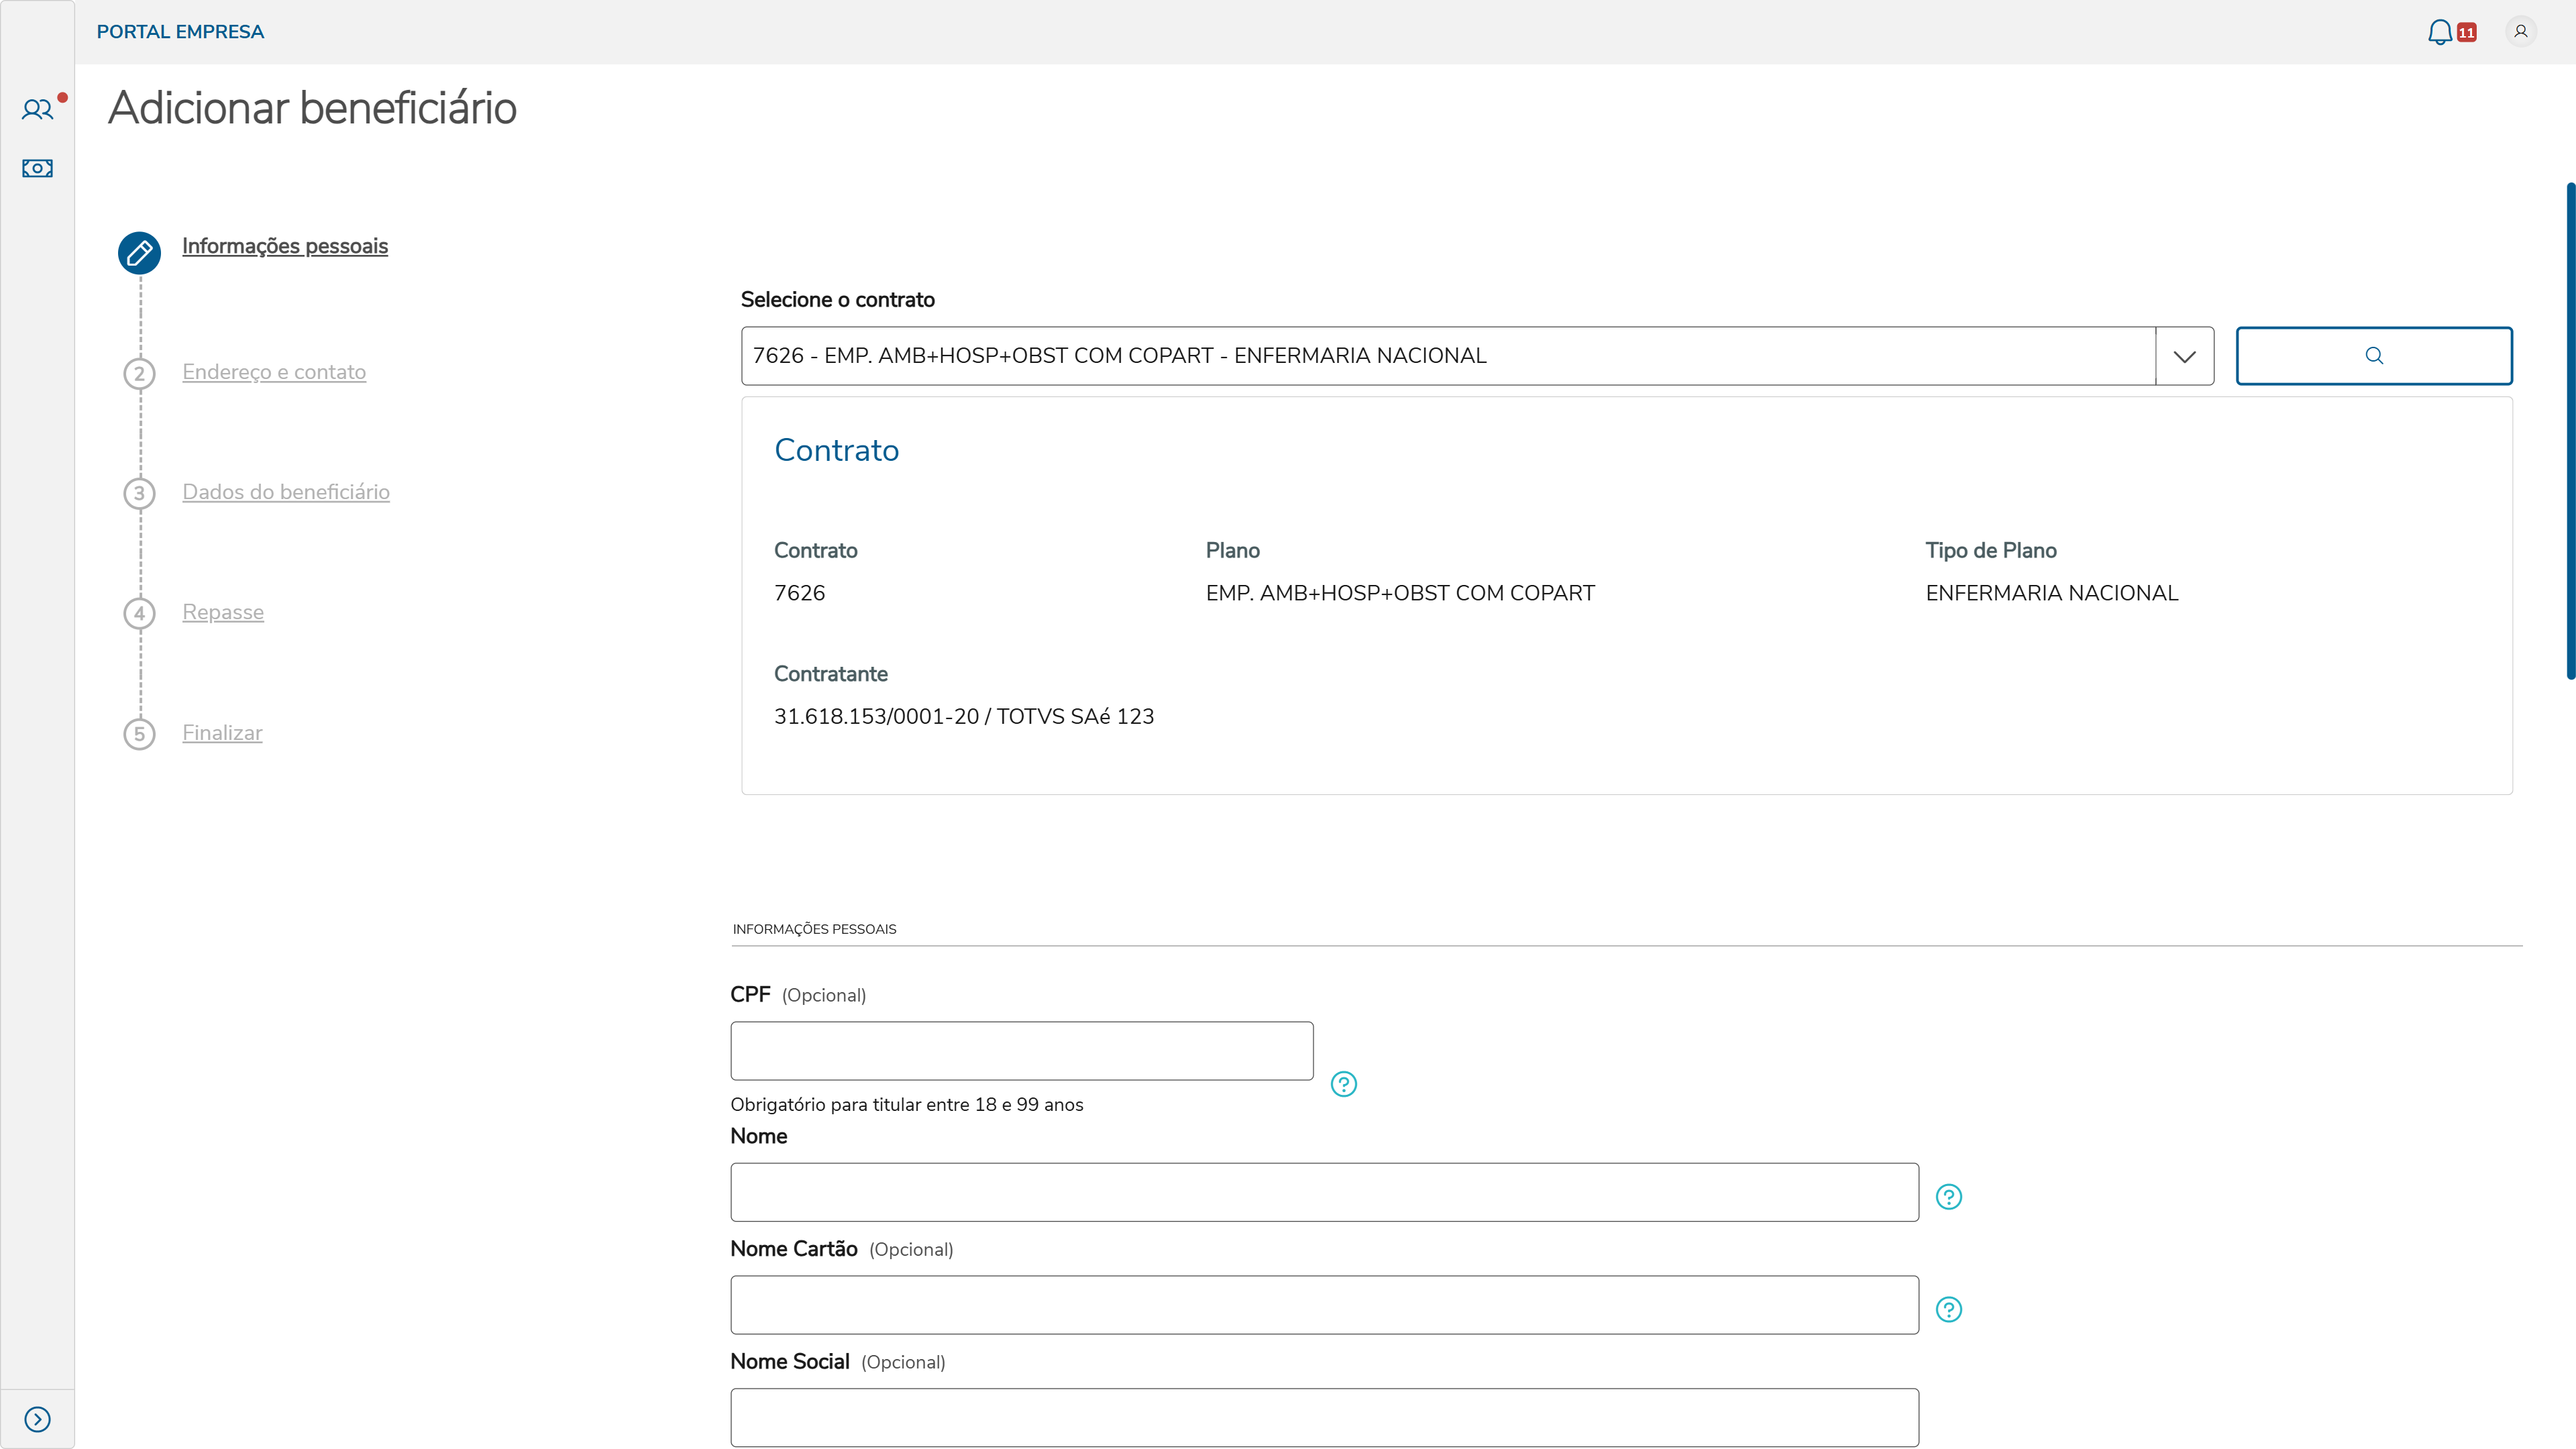2576x1449 pixels.
Task: Go to the Dados do beneficiário step
Action: [286, 492]
